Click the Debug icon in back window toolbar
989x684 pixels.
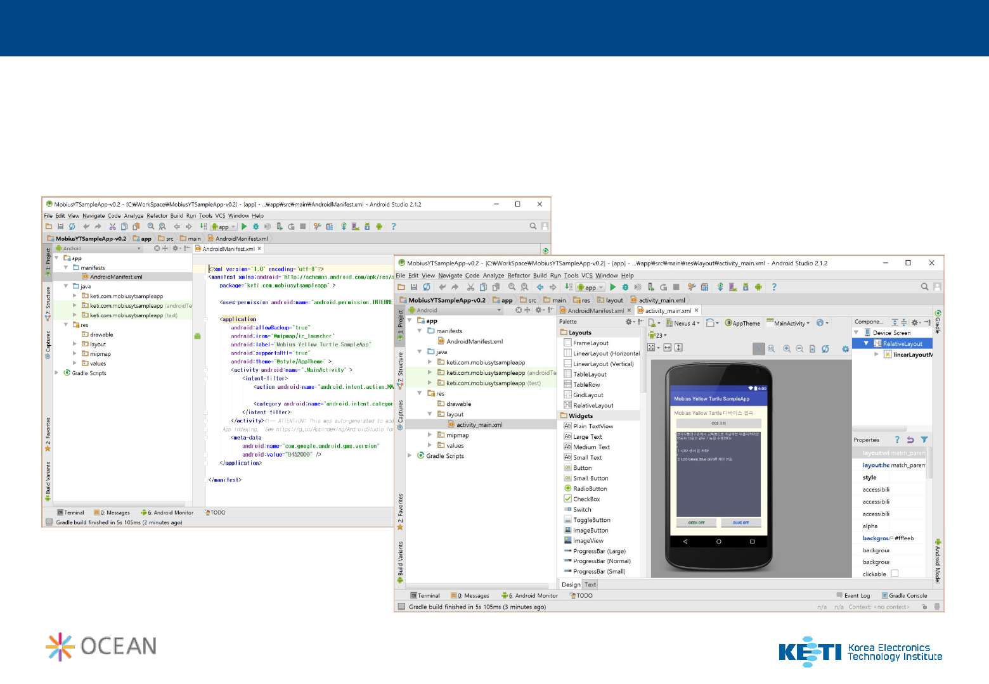coord(256,227)
